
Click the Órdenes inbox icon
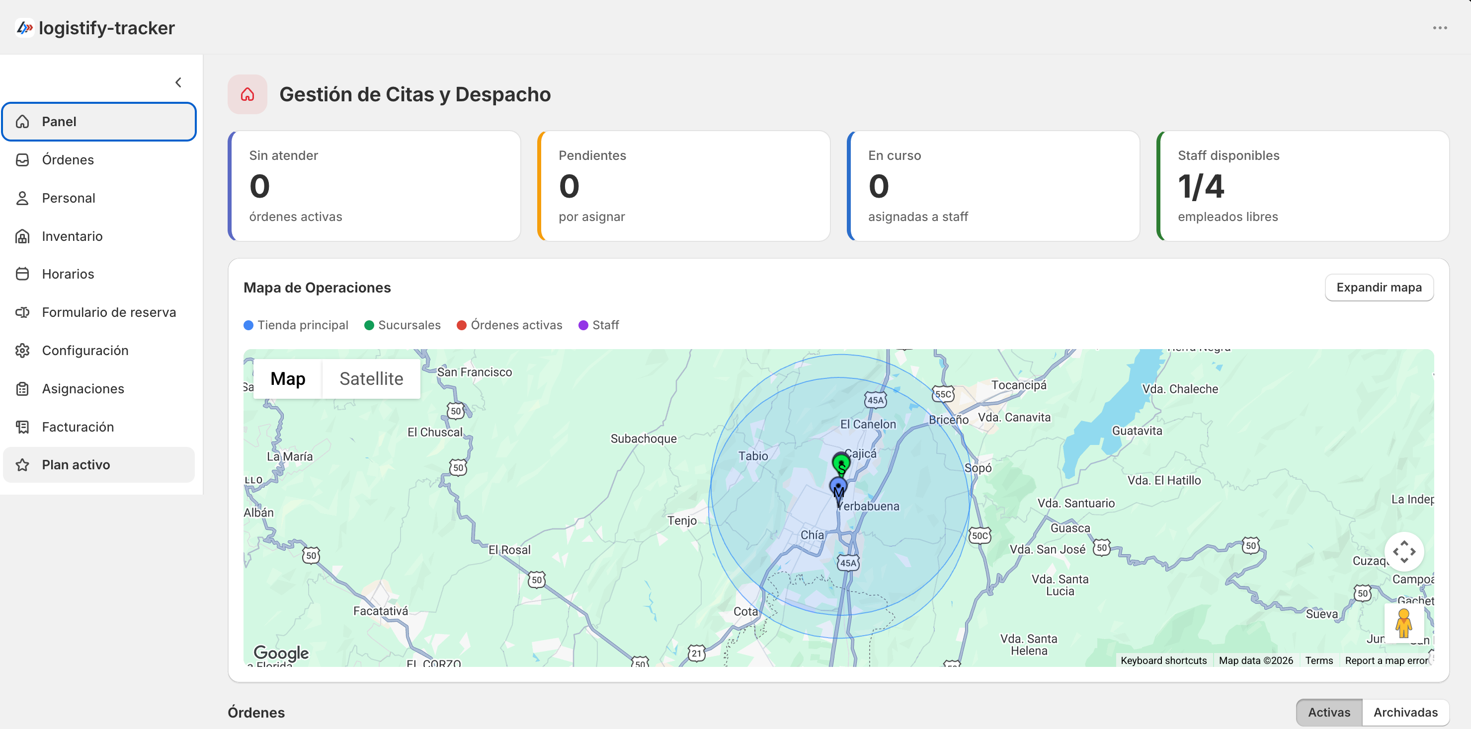tap(22, 160)
